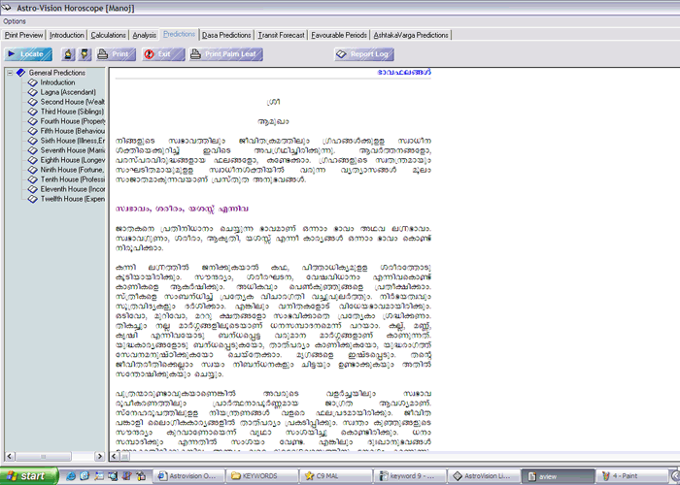Open the Report Log
680x485 pixels.
tap(364, 54)
